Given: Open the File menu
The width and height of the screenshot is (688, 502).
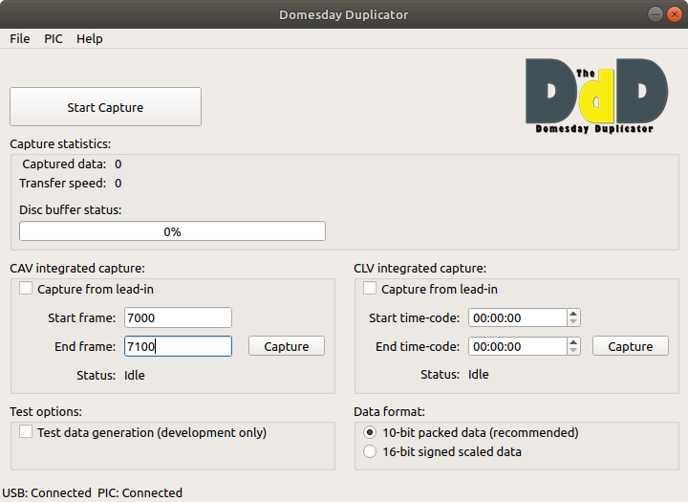Looking at the screenshot, I should pyautogui.click(x=20, y=38).
